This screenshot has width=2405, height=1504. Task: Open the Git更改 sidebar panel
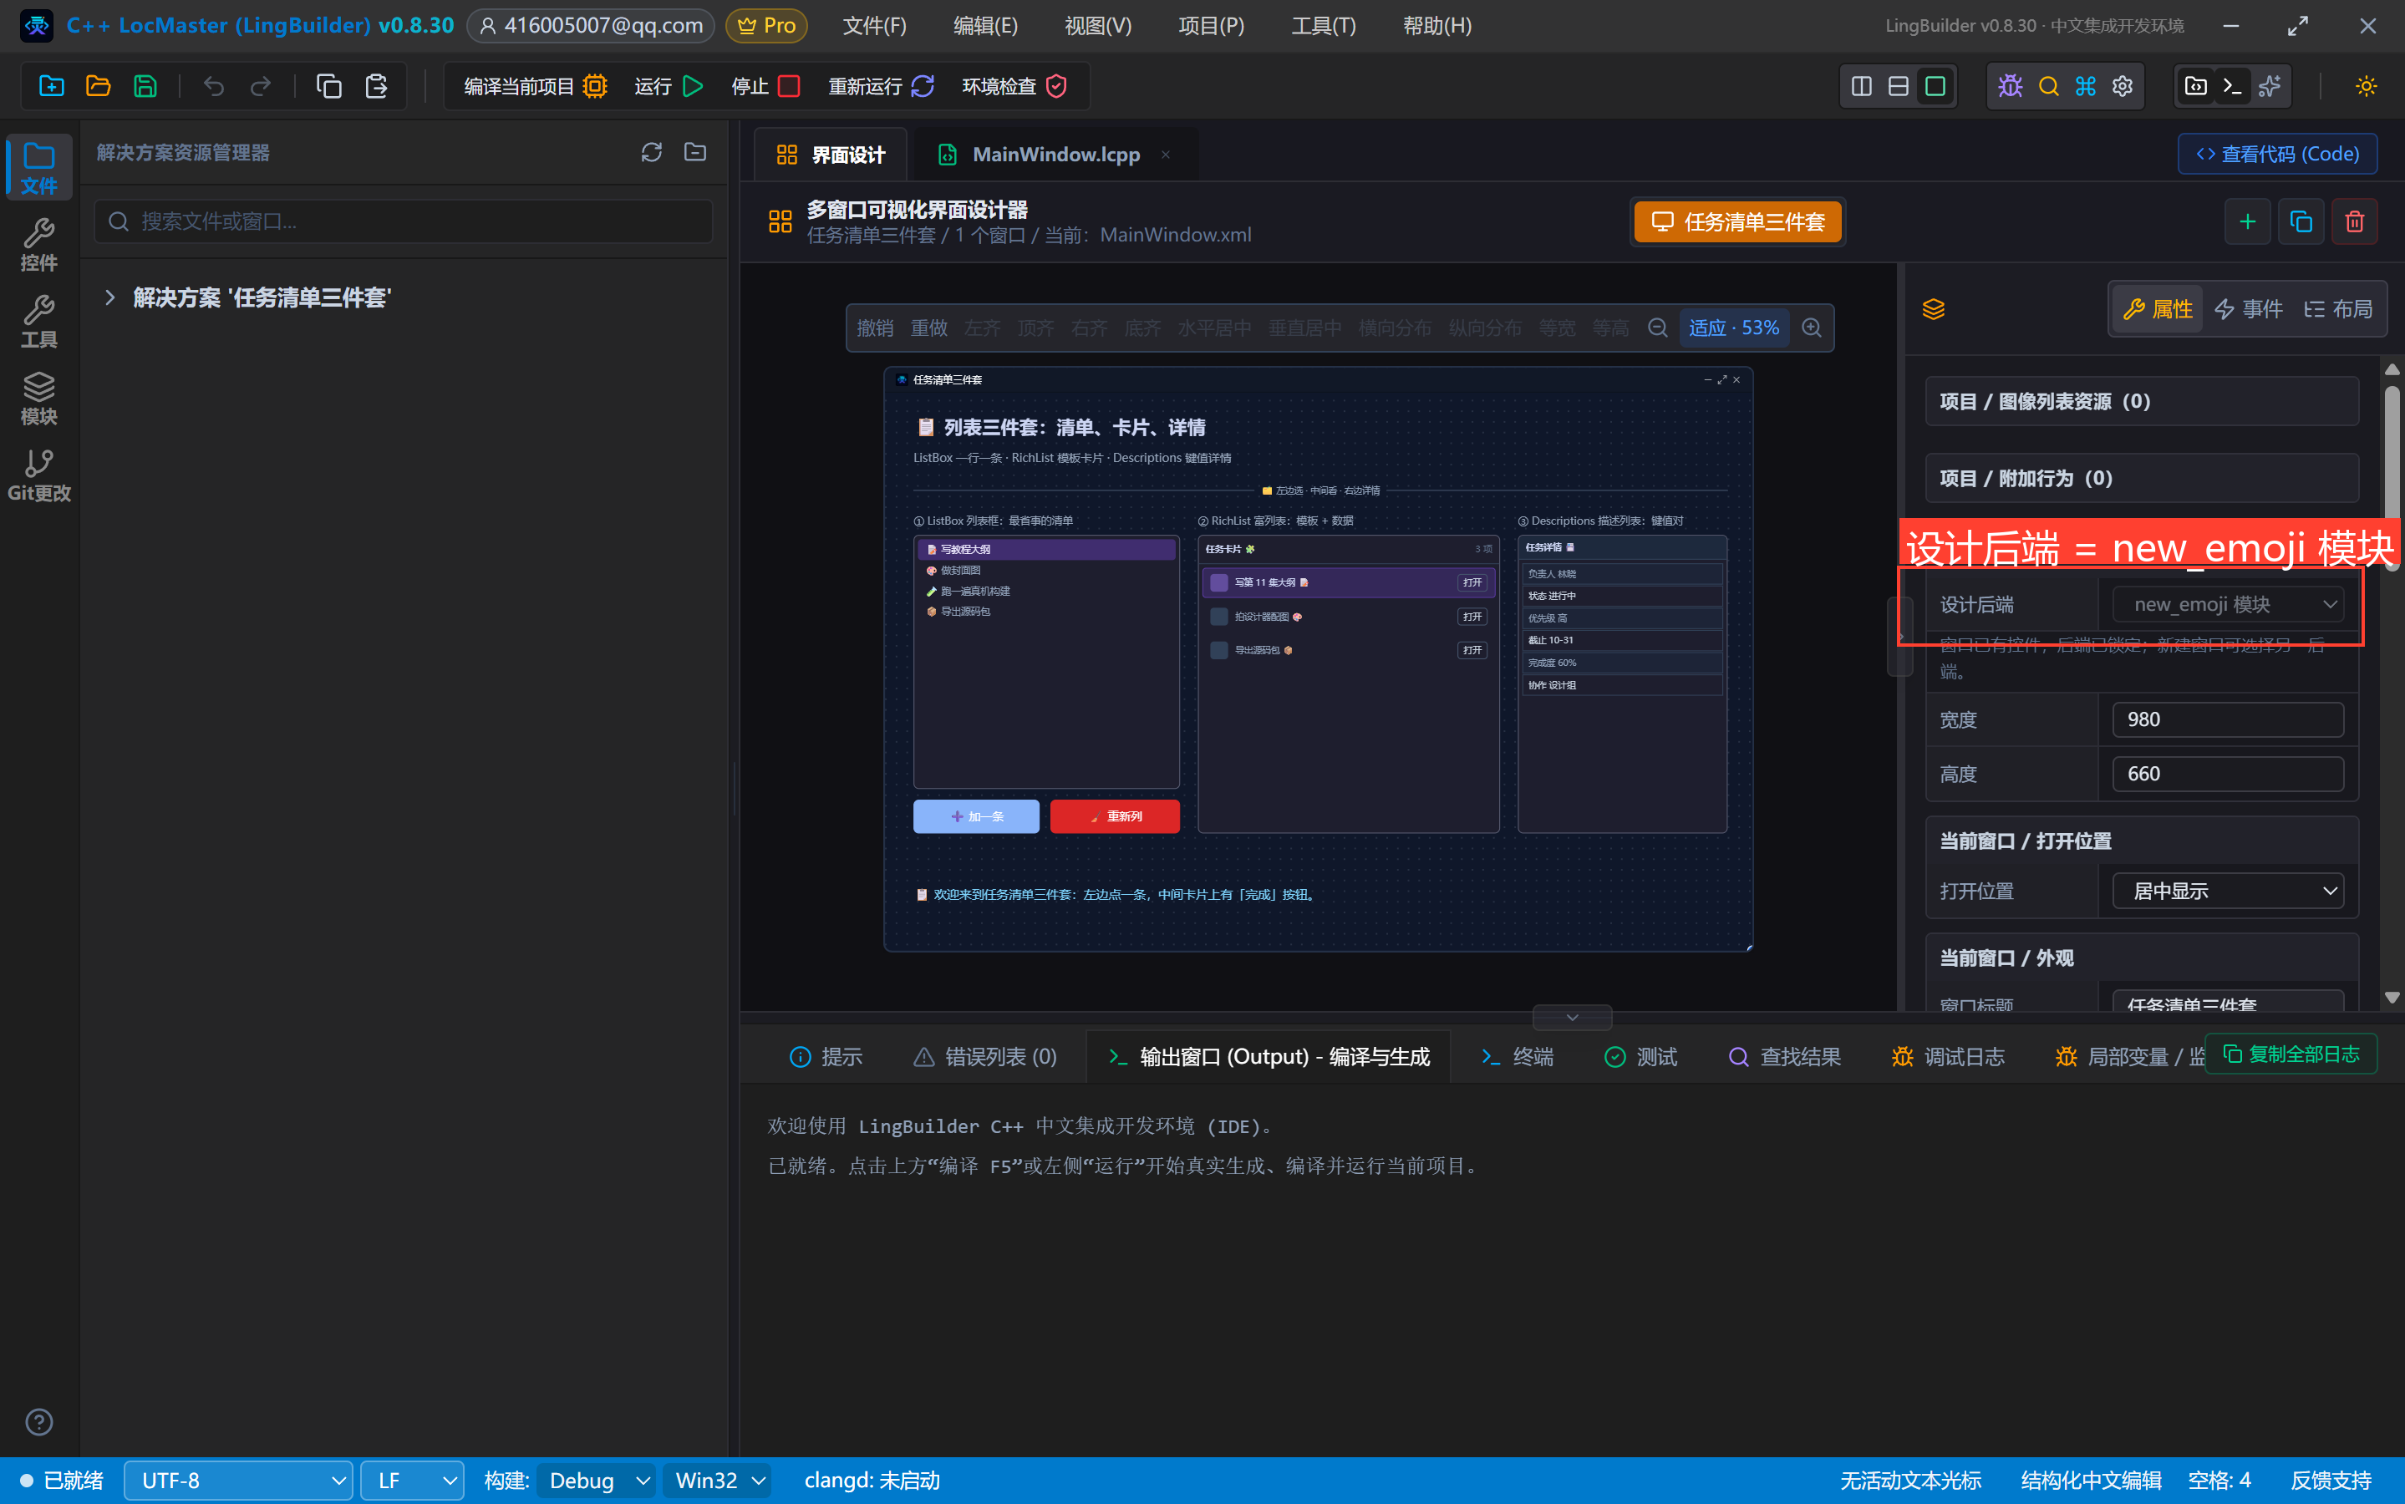pos(38,475)
